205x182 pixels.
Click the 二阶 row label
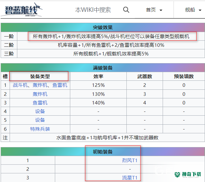[9, 45]
